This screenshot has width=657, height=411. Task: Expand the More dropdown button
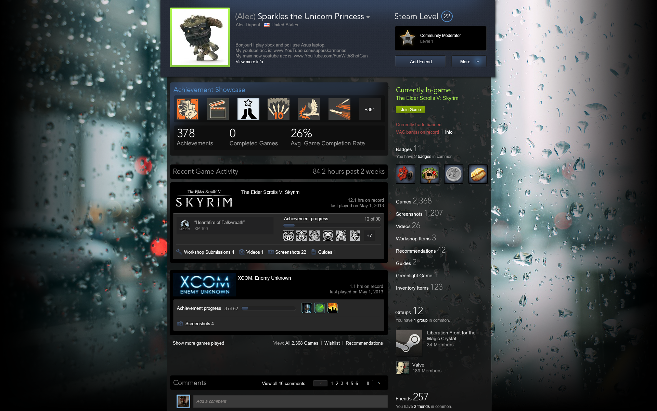pyautogui.click(x=469, y=62)
